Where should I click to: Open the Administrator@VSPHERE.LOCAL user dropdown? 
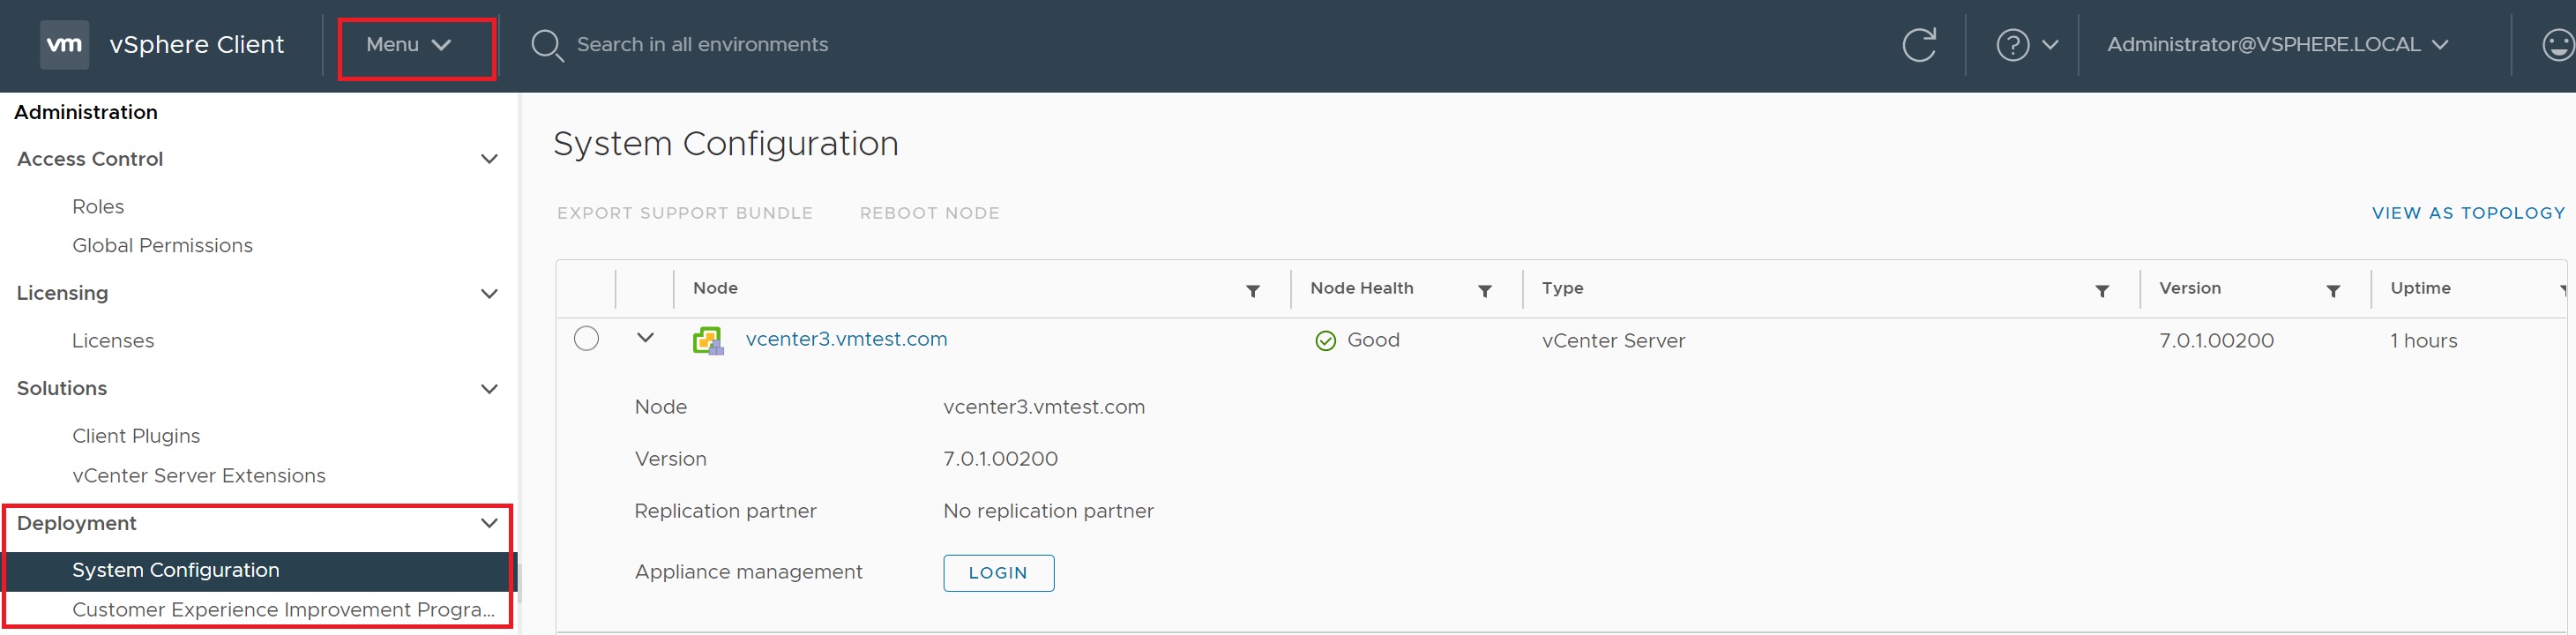(x=2277, y=45)
